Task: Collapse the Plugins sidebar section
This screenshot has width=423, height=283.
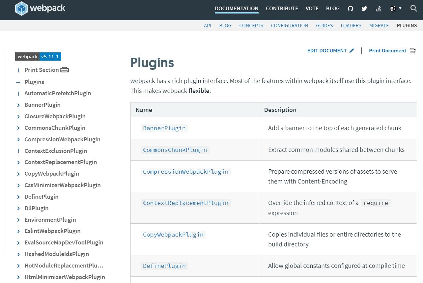Action: coord(18,82)
